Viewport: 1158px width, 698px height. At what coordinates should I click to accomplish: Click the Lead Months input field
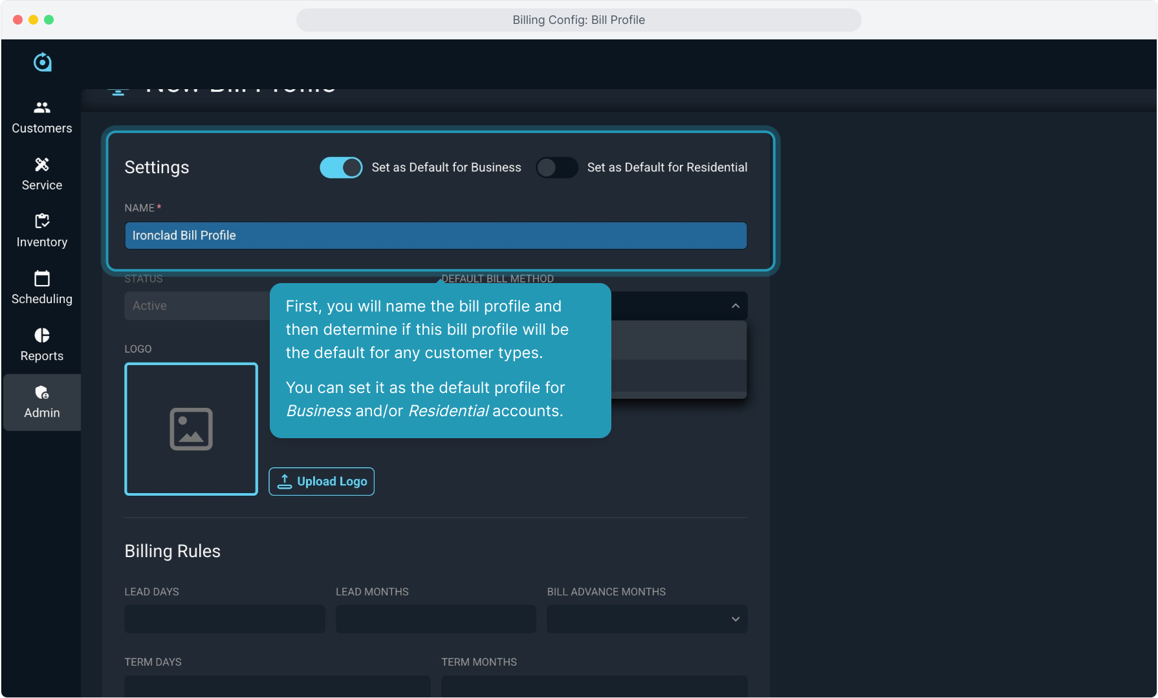tap(435, 619)
